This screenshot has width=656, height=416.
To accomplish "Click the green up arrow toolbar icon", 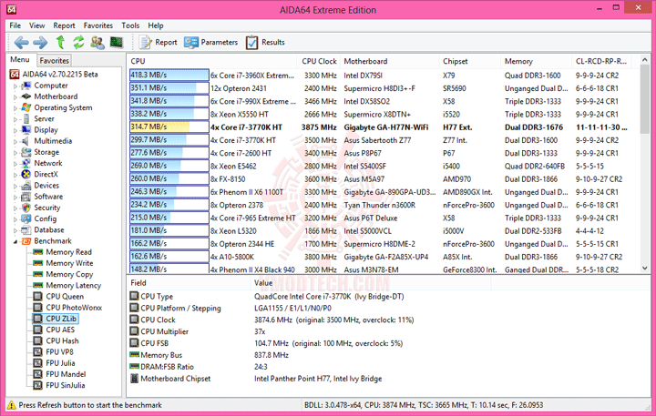I will [61, 42].
